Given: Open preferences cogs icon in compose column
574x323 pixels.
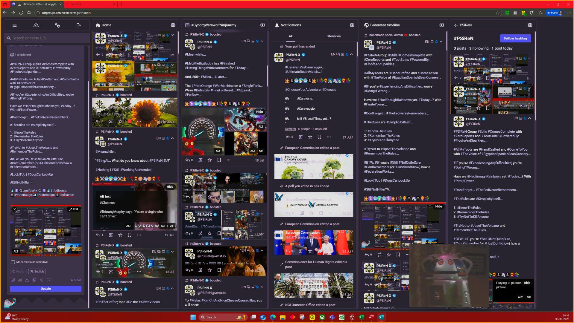Looking at the screenshot, I should [x=57, y=25].
